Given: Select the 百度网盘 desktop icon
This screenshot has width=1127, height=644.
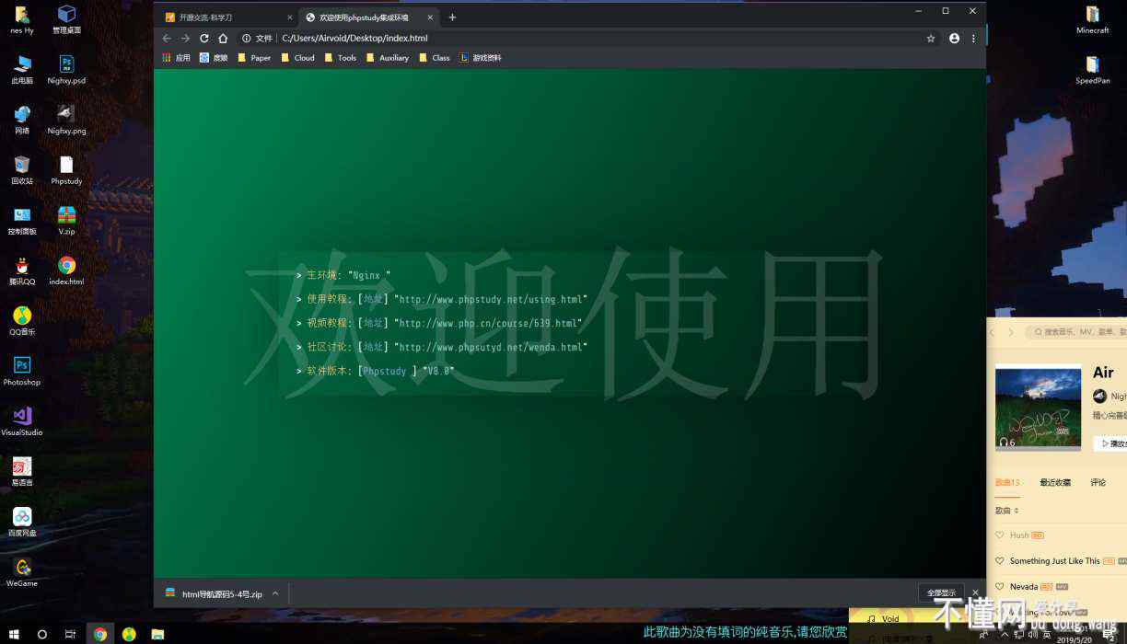Looking at the screenshot, I should 22,523.
